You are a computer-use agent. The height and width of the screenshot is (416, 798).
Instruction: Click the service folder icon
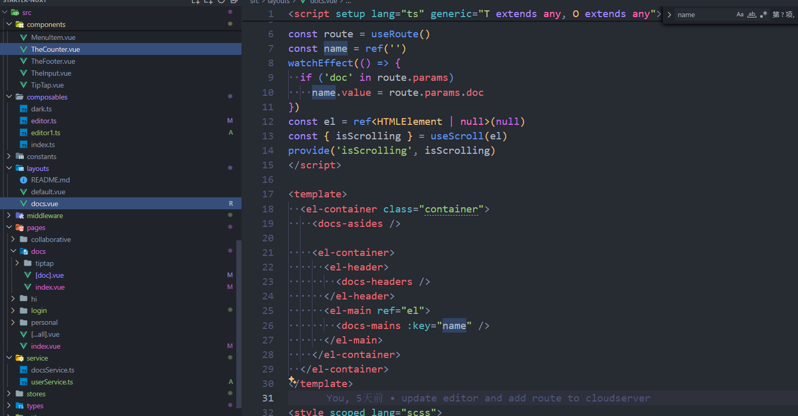[x=20, y=358]
